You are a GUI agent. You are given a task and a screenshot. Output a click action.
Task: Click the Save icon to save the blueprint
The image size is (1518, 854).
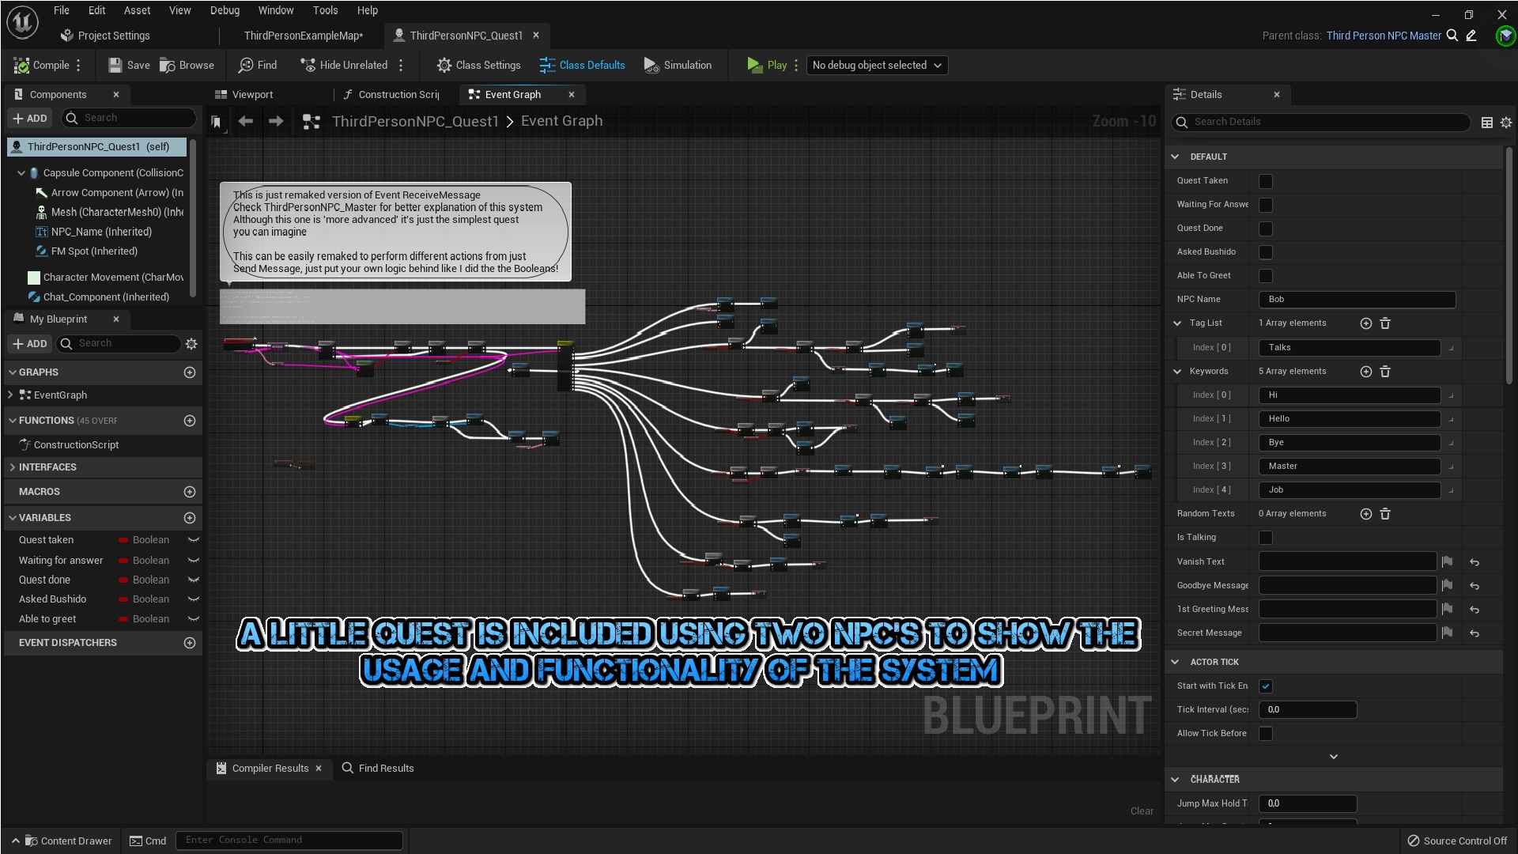115,65
